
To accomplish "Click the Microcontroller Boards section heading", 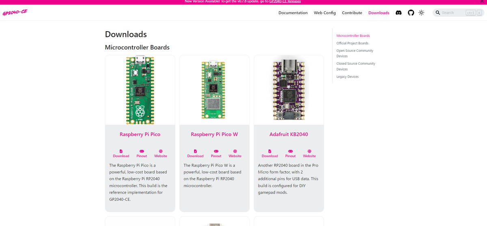I will pyautogui.click(x=137, y=47).
